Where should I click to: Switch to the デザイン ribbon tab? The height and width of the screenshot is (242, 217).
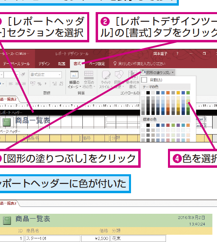[x=44, y=64]
